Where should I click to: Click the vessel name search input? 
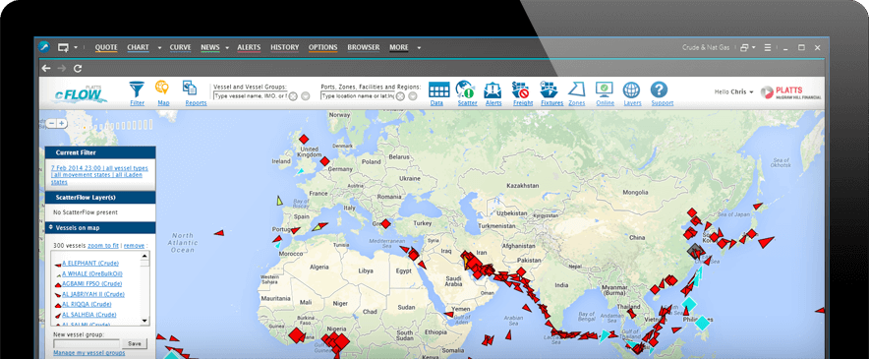coord(250,96)
